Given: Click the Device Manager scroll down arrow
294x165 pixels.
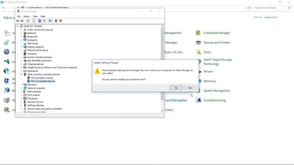Looking at the screenshot, I should [x=162, y=111].
